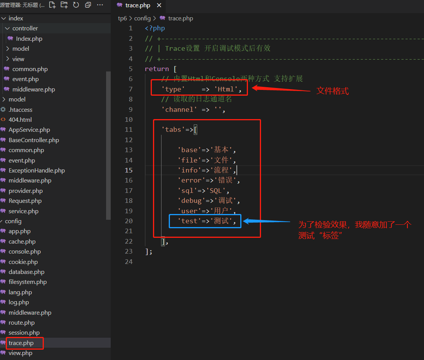Image resolution: width=424 pixels, height=360 pixels.
Task: Open database.php file
Action: 27,272
